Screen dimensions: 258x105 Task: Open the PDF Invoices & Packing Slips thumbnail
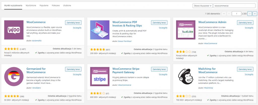(100, 30)
